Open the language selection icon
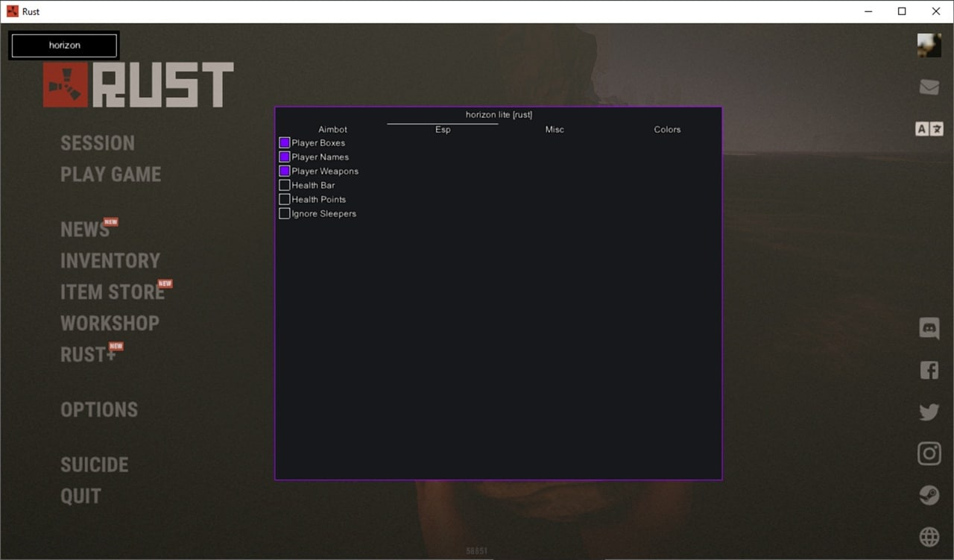954x560 pixels. click(x=929, y=129)
